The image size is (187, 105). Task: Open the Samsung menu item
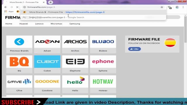(x=75, y=24)
